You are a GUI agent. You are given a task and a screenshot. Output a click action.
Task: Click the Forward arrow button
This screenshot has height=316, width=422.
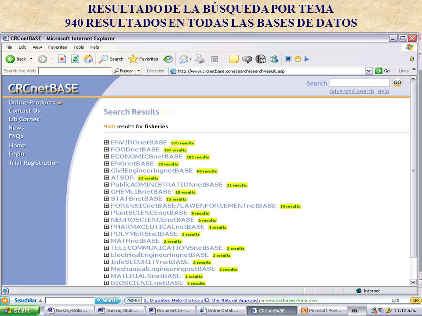[42, 59]
